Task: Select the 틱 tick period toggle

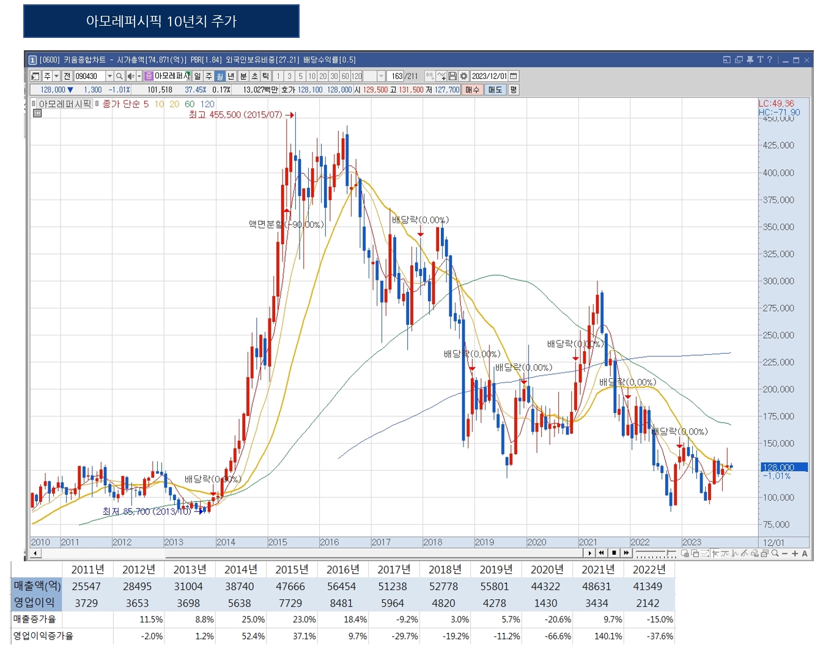Action: pos(266,76)
